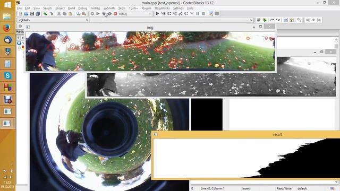Open the Settings menu
Screen dimensions: 340x191
[178, 8]
